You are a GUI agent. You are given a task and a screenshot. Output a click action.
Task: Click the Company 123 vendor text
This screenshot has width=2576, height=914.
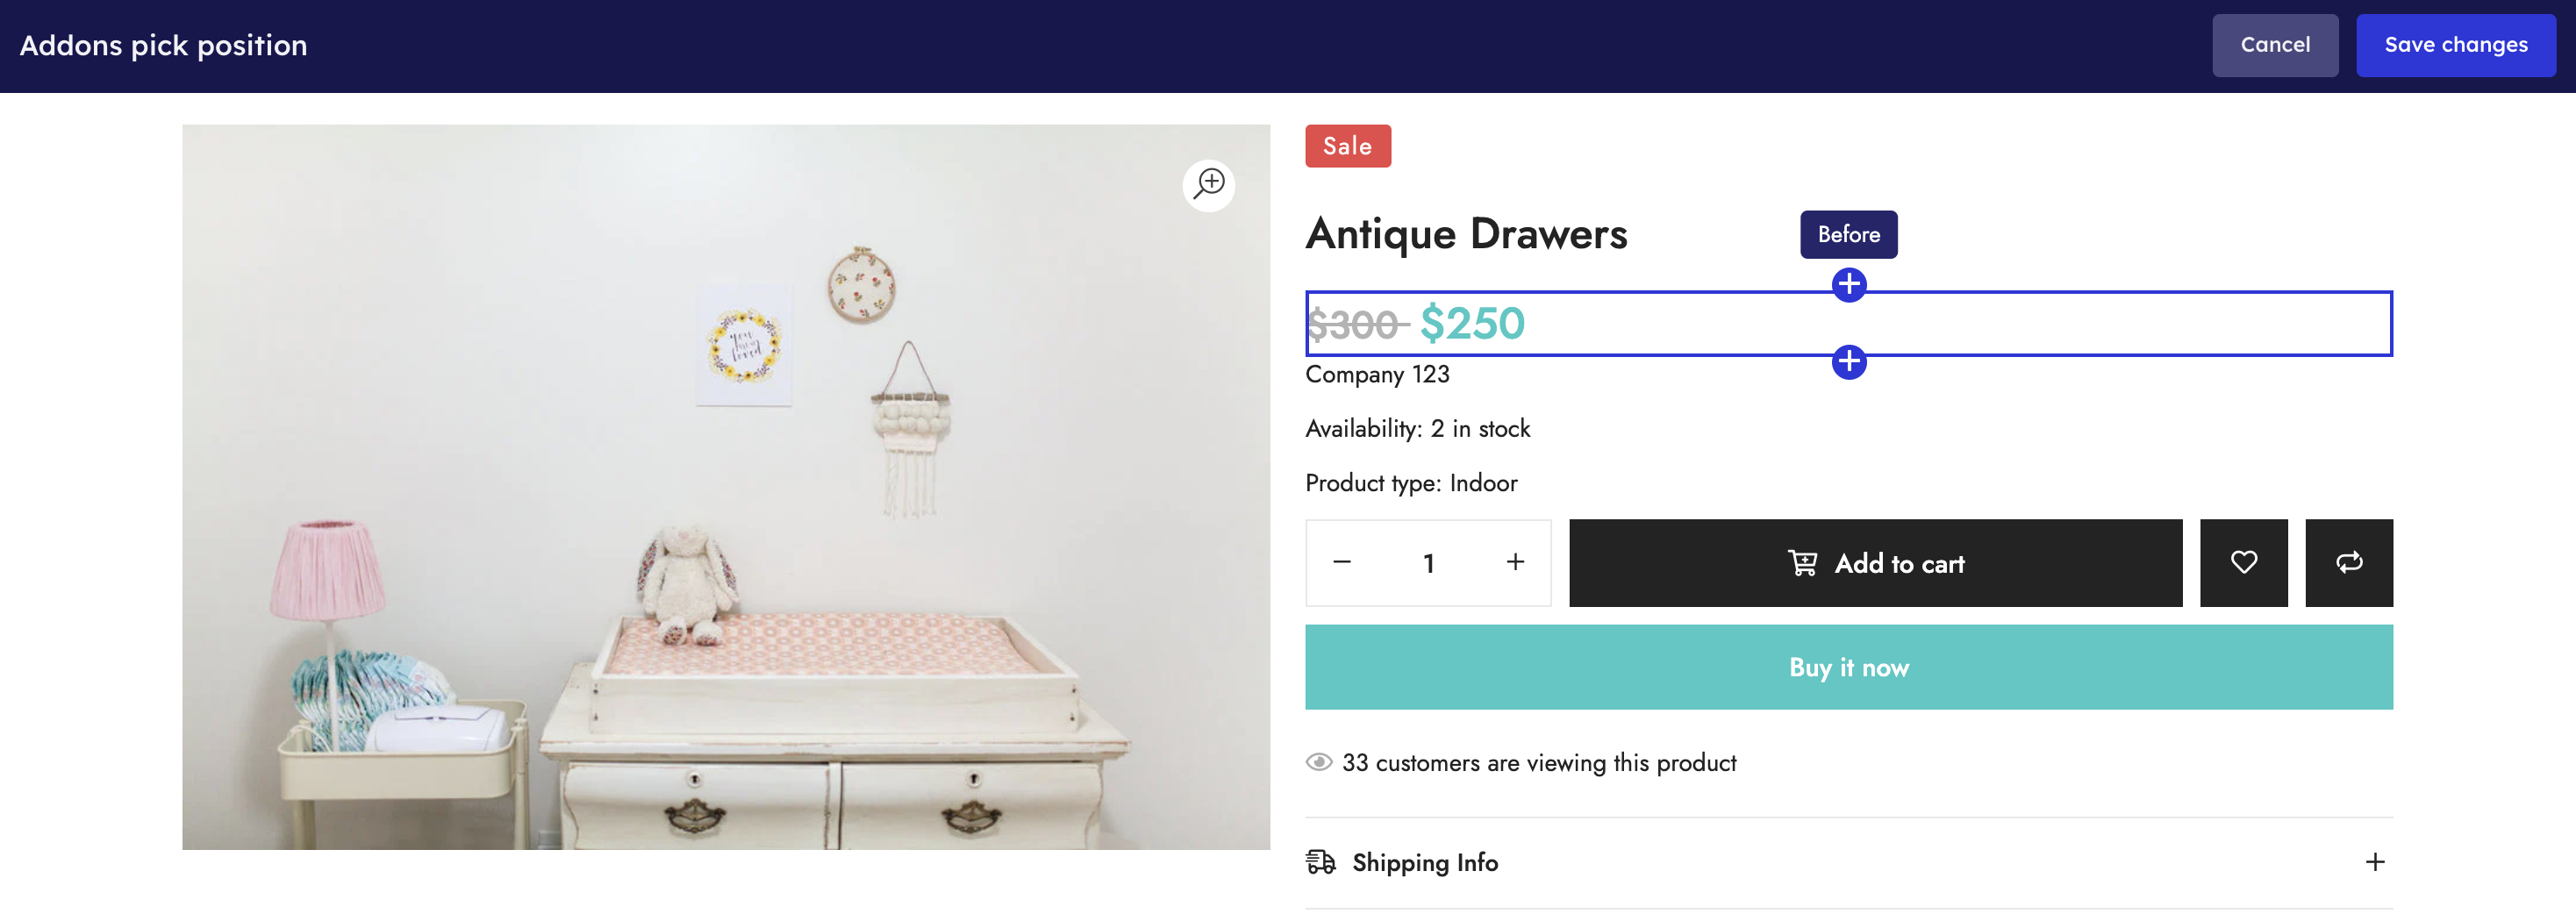(1377, 375)
